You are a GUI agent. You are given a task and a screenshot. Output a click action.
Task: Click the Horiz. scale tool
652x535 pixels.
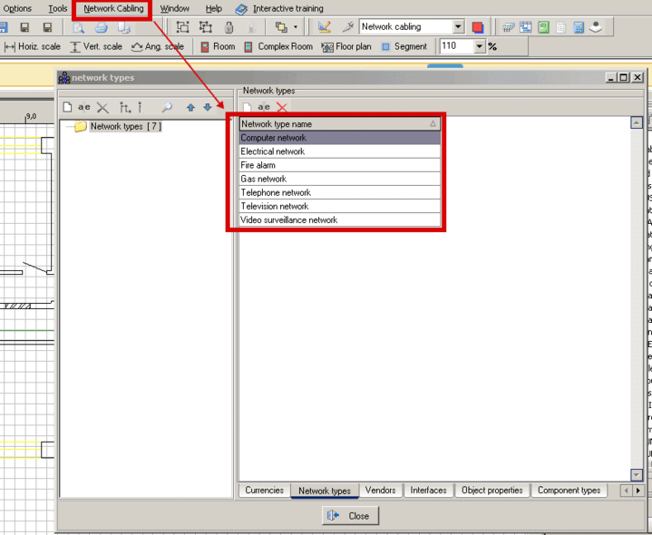pyautogui.click(x=31, y=46)
